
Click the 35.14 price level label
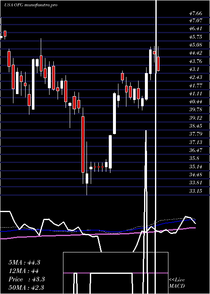click(196, 167)
